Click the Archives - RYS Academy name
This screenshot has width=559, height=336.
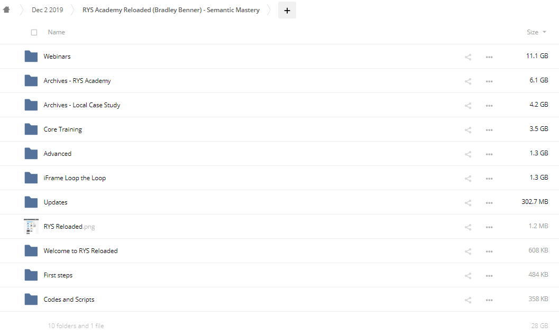pos(77,81)
